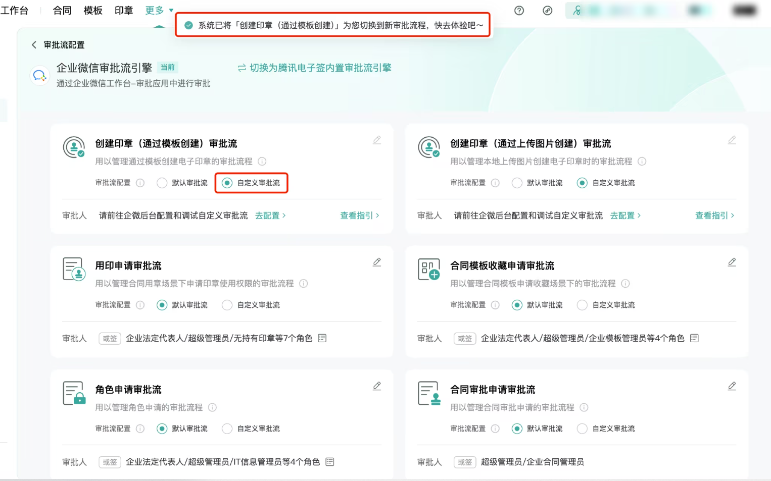Edit 创建印章（通过模板创建）审批流 with pencil icon
Image resolution: width=771 pixels, height=481 pixels.
[377, 140]
